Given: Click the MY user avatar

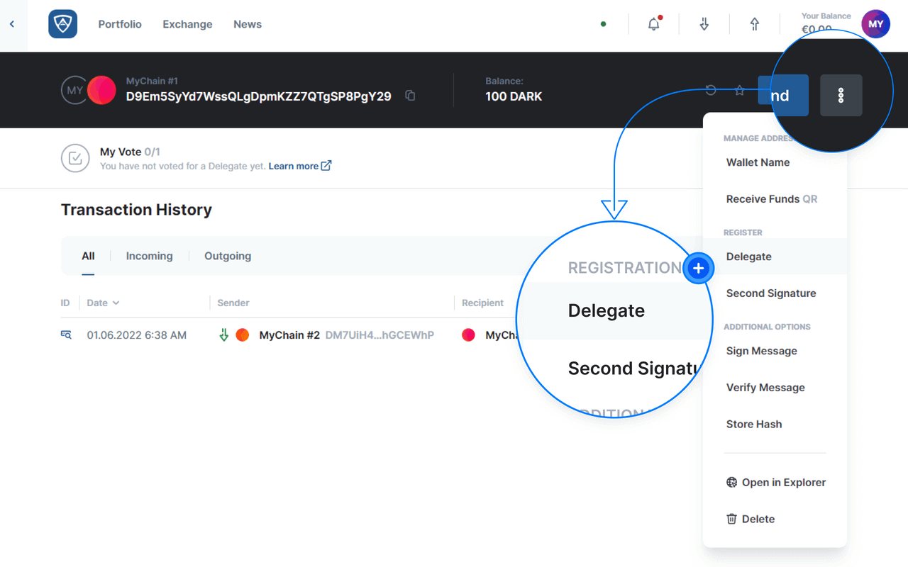Looking at the screenshot, I should point(875,24).
